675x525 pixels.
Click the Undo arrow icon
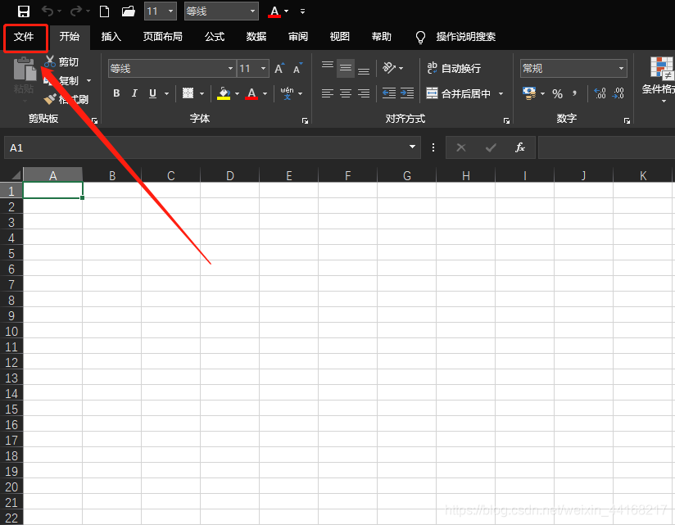pyautogui.click(x=48, y=11)
